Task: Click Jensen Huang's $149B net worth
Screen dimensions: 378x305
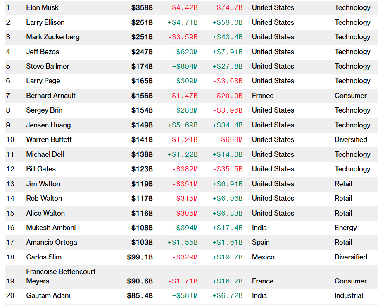Action: click(142, 125)
